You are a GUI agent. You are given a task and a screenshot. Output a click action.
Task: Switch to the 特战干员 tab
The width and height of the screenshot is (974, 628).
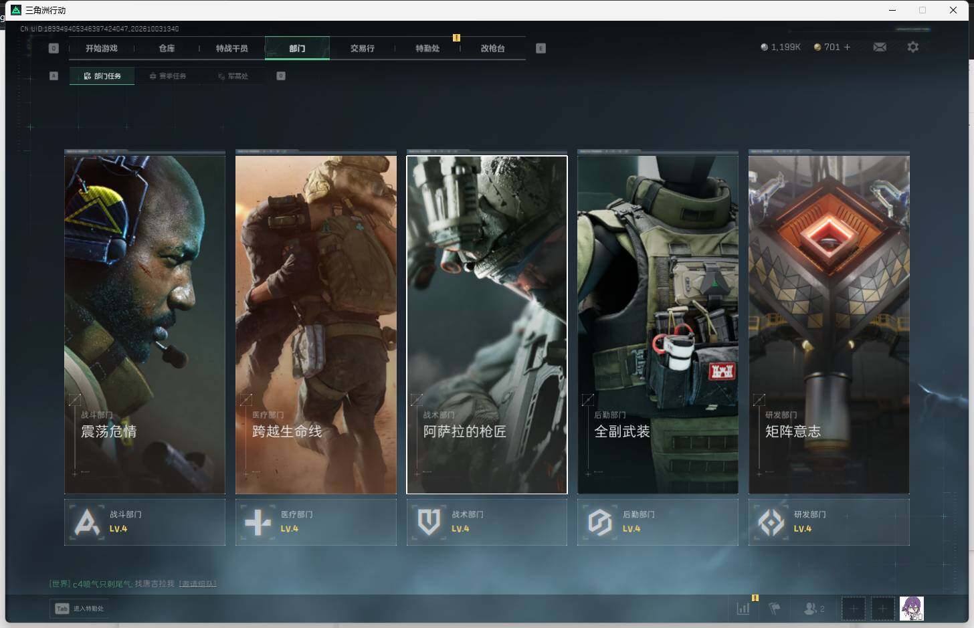[232, 48]
